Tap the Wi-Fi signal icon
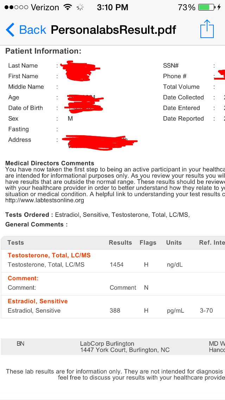The image size is (225, 400). coord(67,7)
